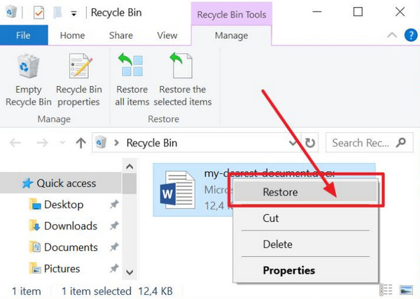Choose Cut in the context menu

pyautogui.click(x=306, y=218)
